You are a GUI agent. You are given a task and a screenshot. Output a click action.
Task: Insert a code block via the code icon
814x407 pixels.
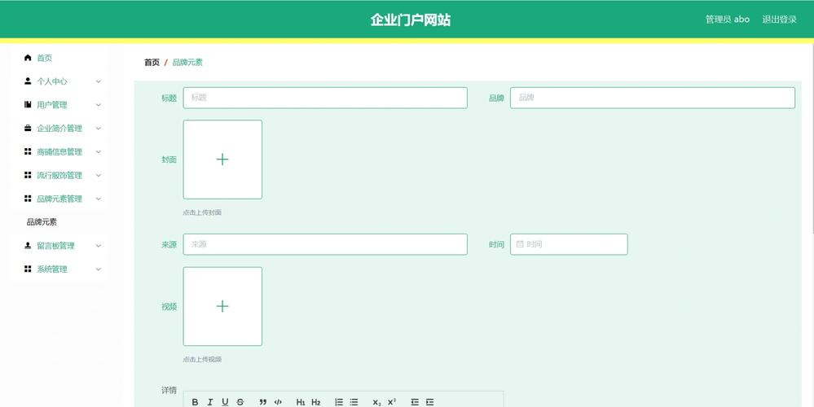coord(278,402)
